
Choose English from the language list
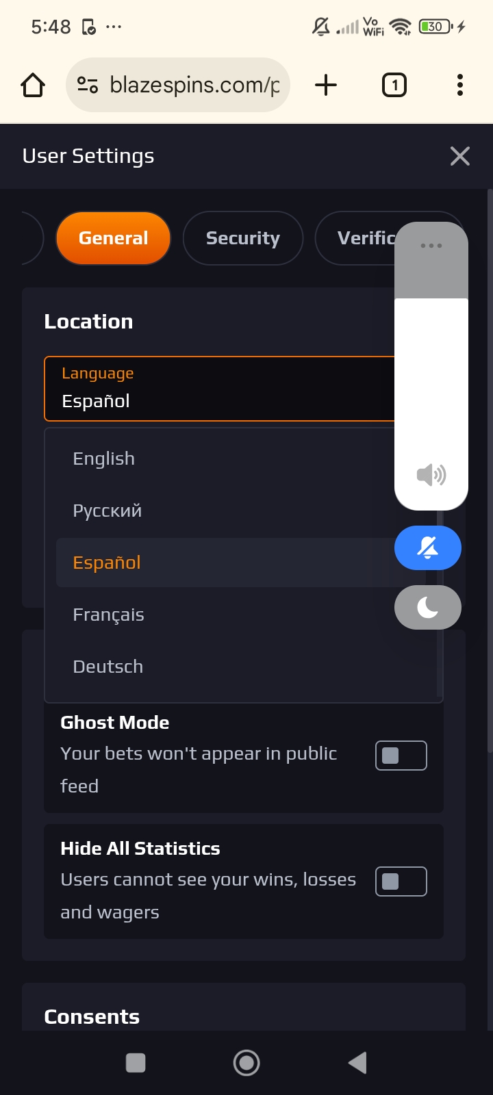tap(104, 459)
